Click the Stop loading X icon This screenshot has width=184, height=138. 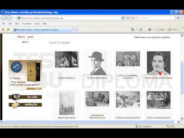tap(133, 18)
